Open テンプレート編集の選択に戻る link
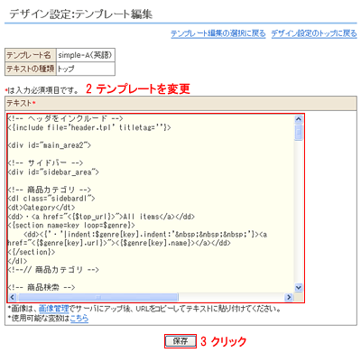361x362 pixels. pos(218,33)
